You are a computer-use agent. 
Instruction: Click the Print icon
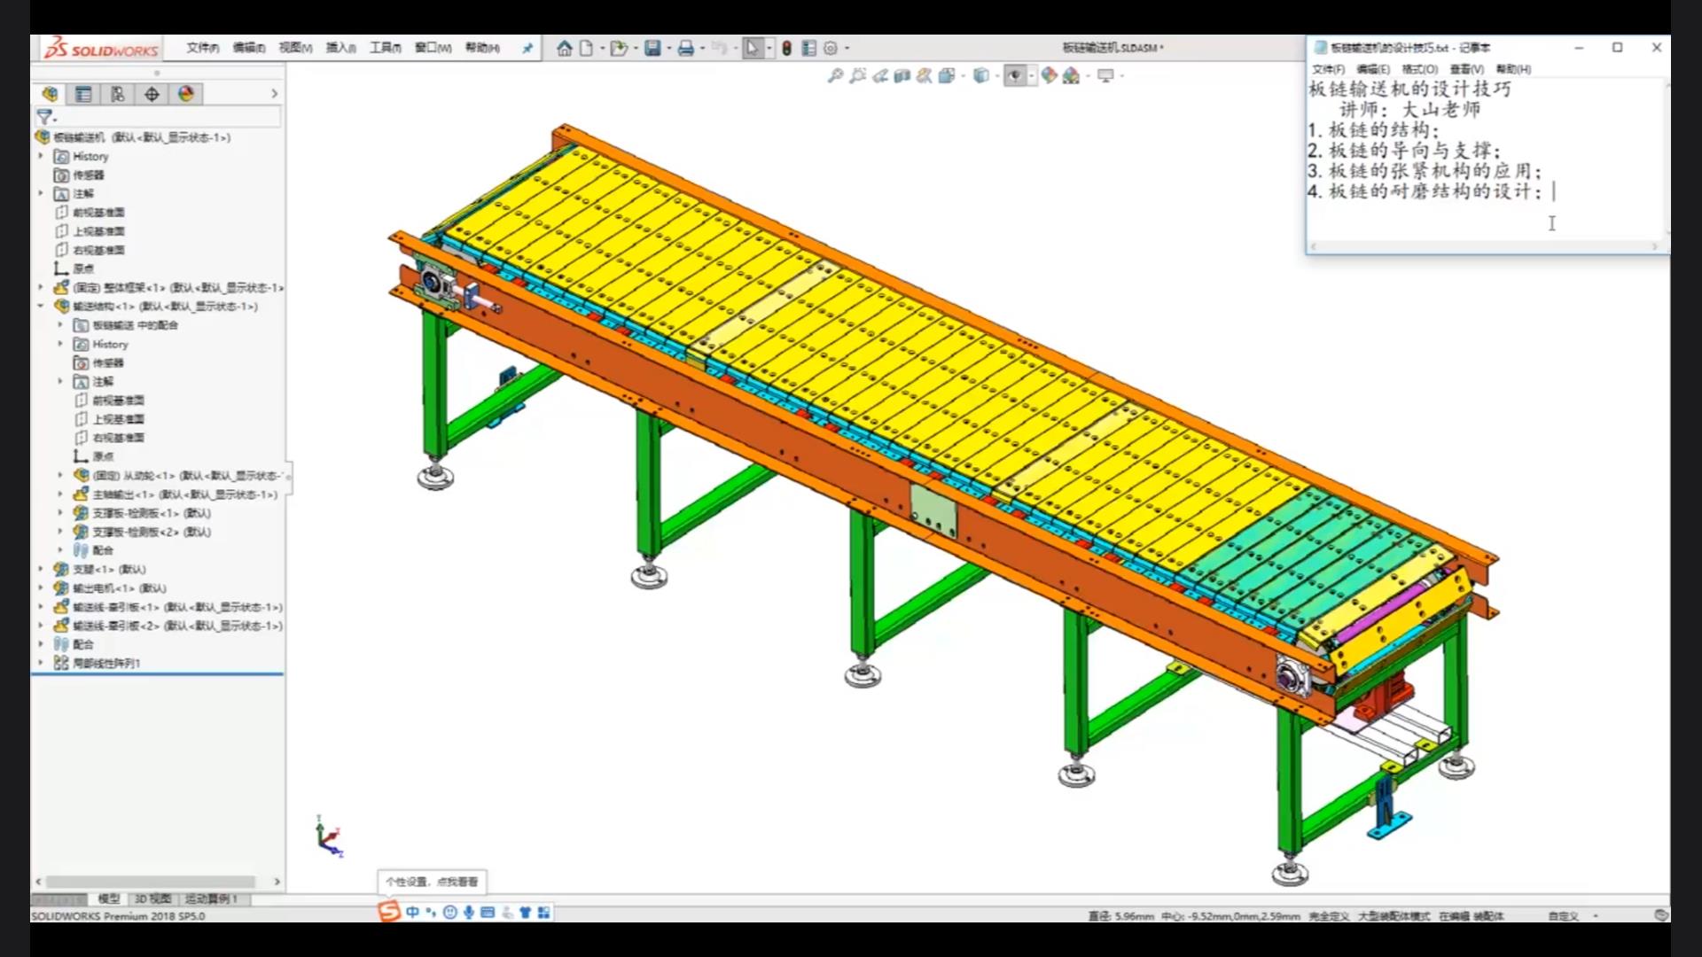pyautogui.click(x=685, y=48)
